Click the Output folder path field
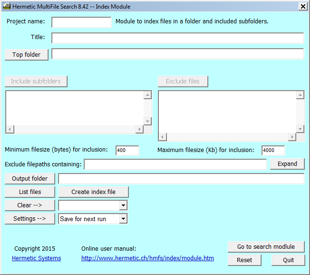The height and width of the screenshot is (275, 310). pos(181,179)
